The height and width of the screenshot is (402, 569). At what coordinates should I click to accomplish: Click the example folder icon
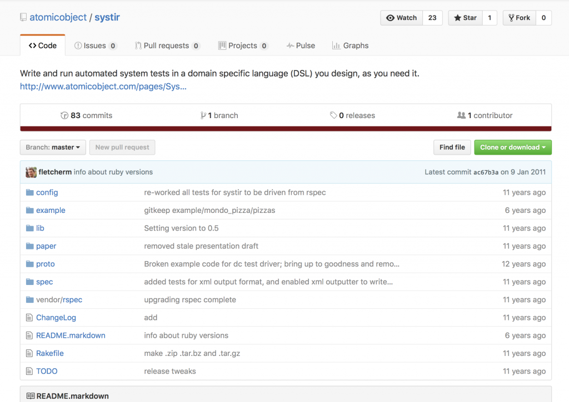pos(30,210)
